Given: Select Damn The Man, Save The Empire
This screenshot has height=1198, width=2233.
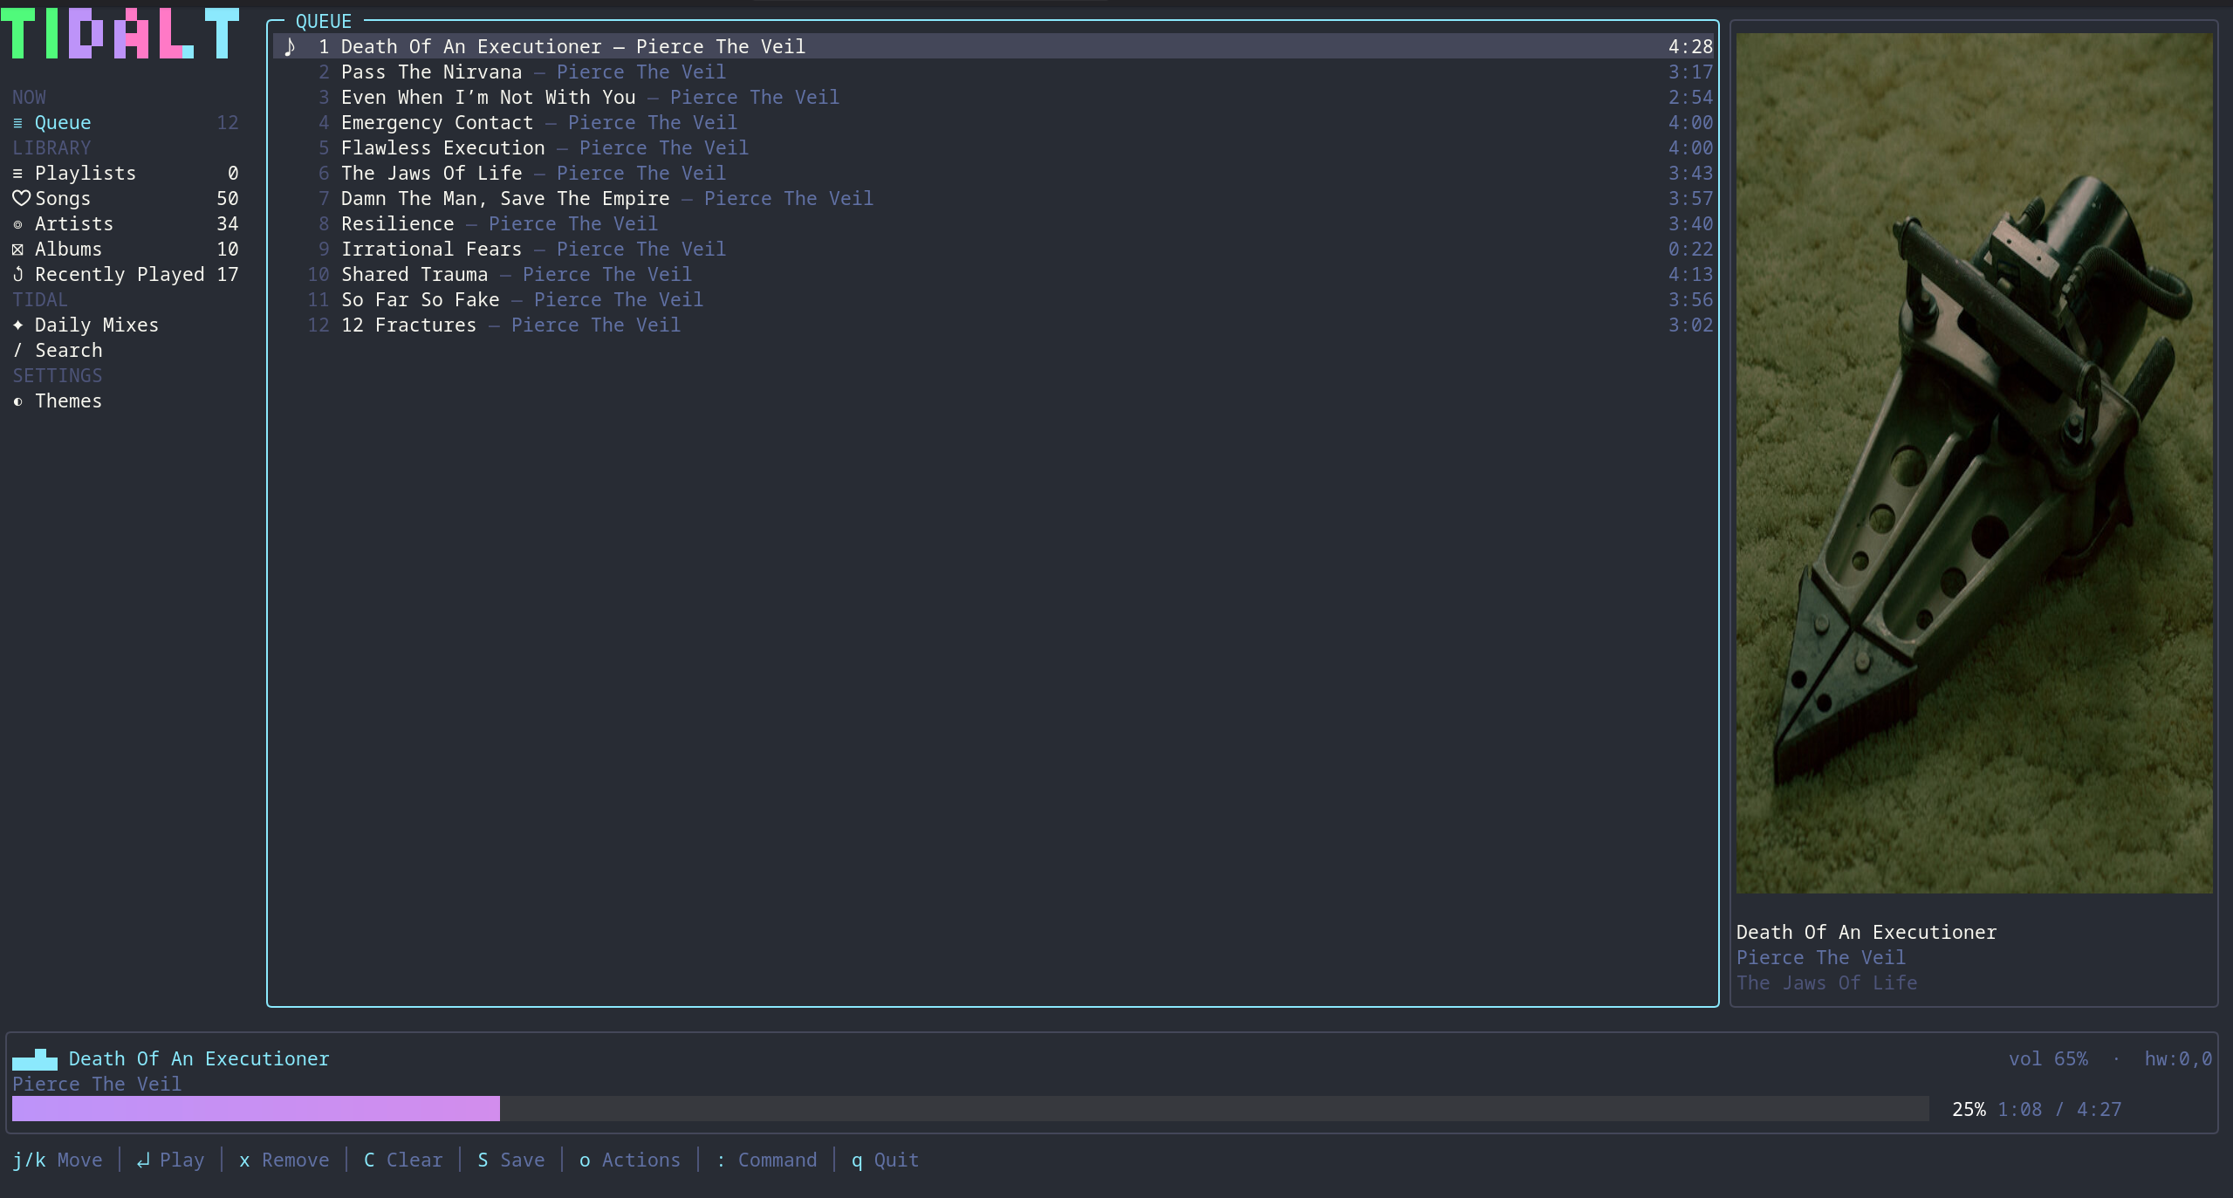Looking at the screenshot, I should point(993,198).
